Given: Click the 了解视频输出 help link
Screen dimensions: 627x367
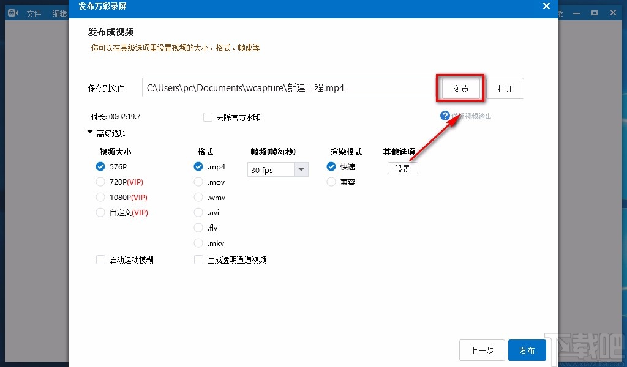Looking at the screenshot, I should [x=471, y=116].
